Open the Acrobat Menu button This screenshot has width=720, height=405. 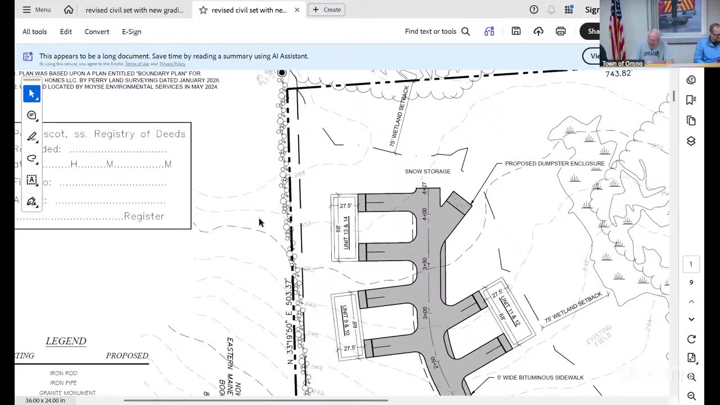37,10
